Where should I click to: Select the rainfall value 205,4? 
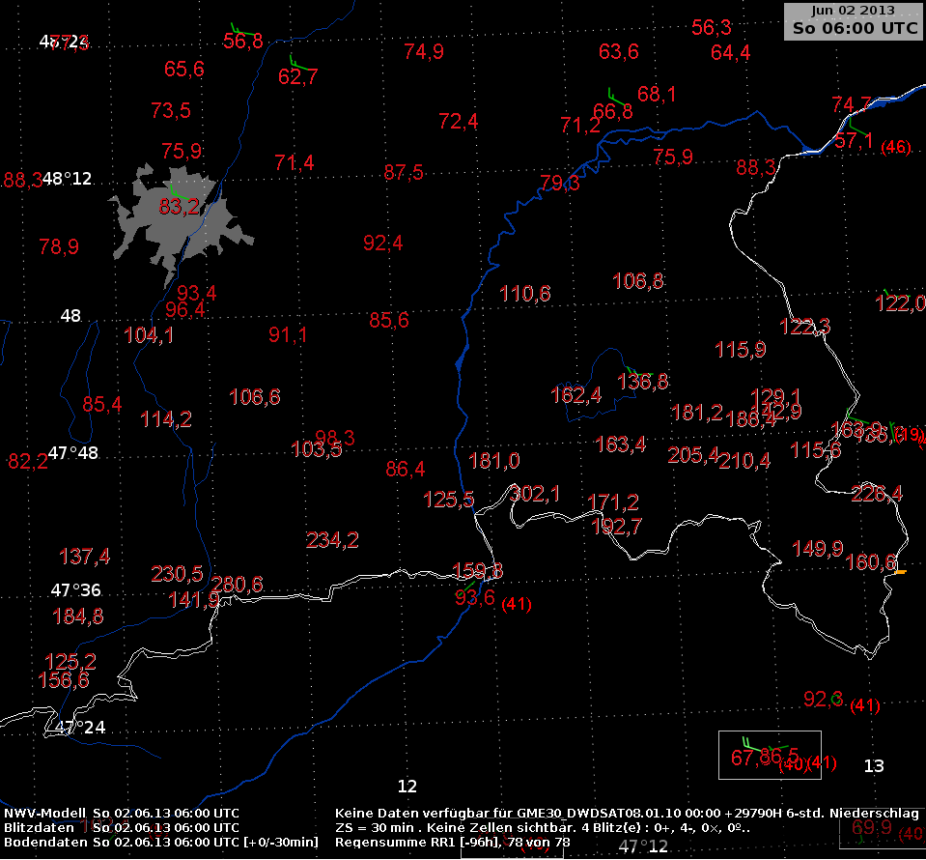pyautogui.click(x=692, y=455)
